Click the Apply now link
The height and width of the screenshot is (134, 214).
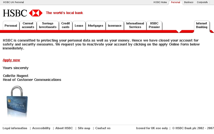coord(12,60)
